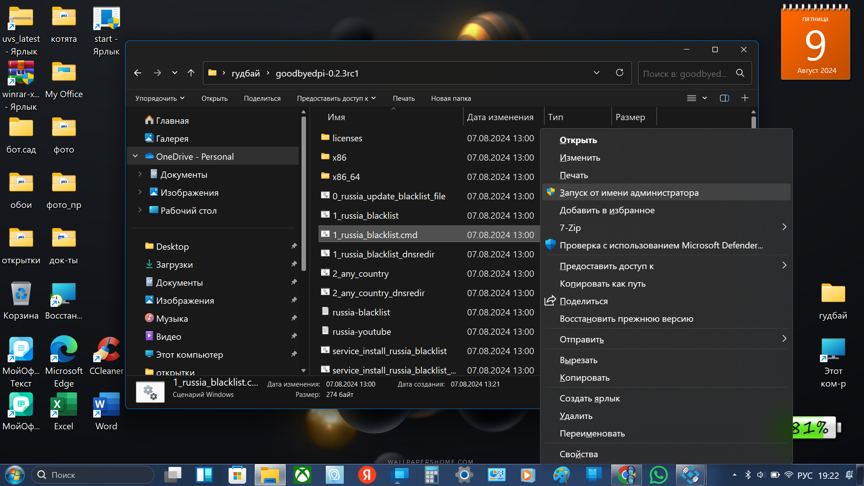Open the Microsoft Edge desktop shortcut
Image resolution: width=864 pixels, height=486 pixels.
tap(63, 361)
